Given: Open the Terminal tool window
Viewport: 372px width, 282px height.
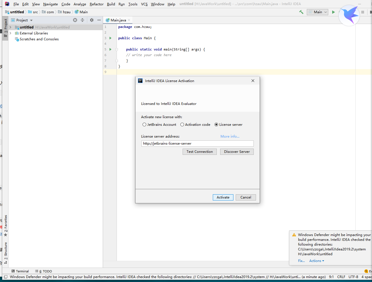Looking at the screenshot, I should coord(20,271).
